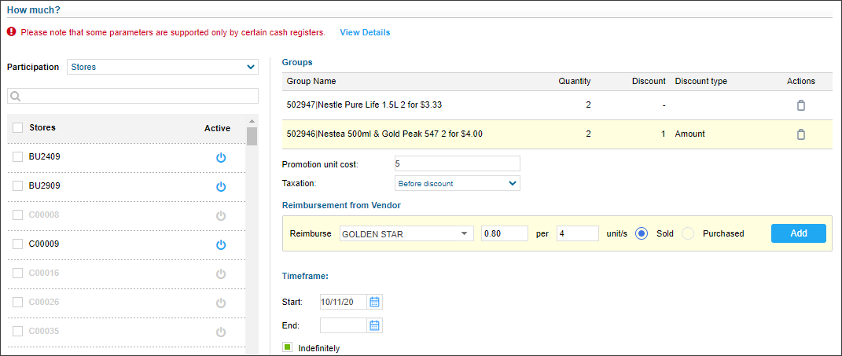This screenshot has width=842, height=356.
Task: Uncheck the Indefinitely checkbox
Action: 287,347
